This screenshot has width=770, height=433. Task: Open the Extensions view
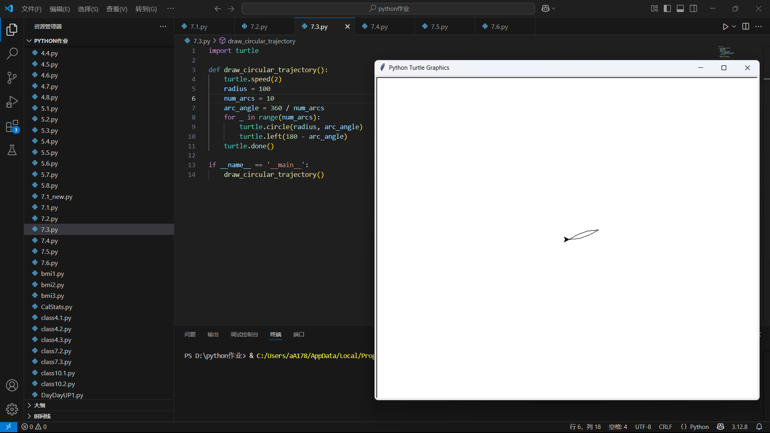click(12, 126)
